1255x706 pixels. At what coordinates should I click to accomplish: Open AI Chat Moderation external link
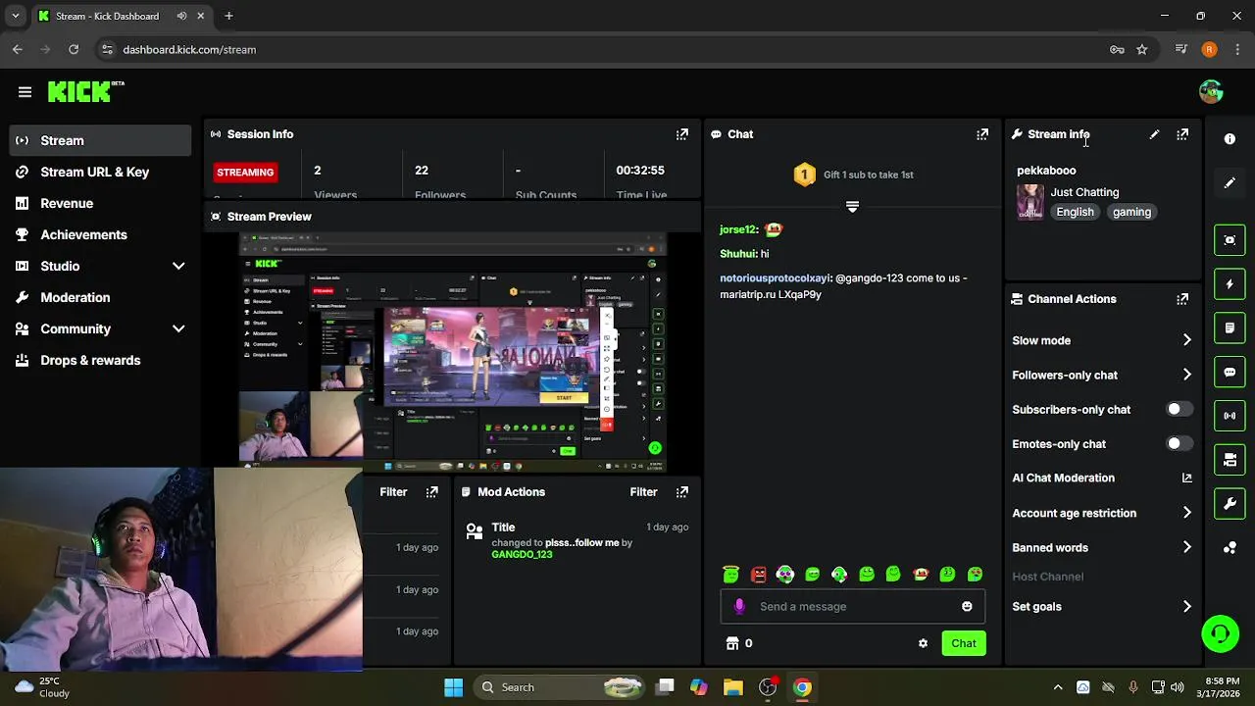[x=1186, y=479]
